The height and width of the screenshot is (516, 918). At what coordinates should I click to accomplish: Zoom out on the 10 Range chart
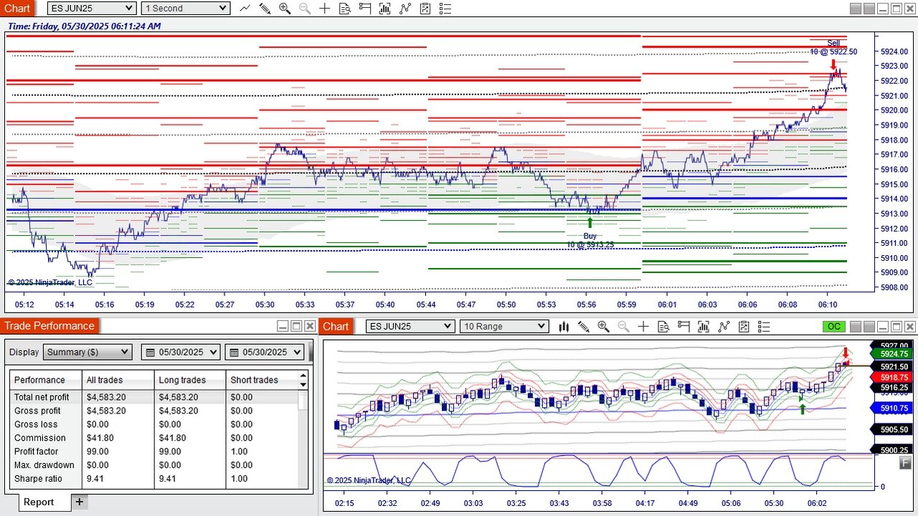coord(623,326)
